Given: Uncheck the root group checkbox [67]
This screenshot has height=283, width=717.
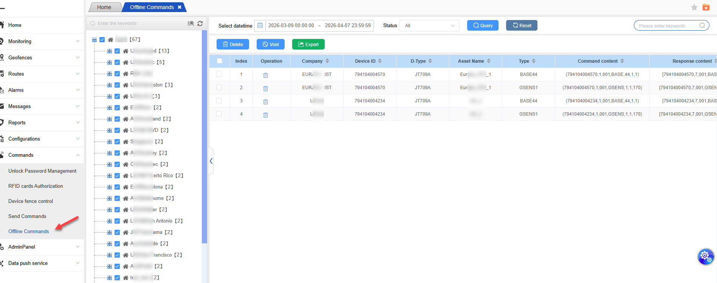Looking at the screenshot, I should click(x=102, y=40).
